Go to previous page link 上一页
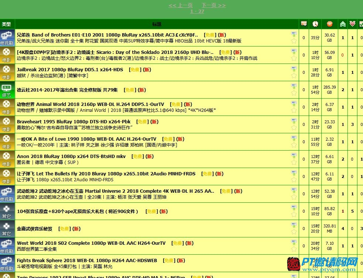This screenshot has height=278, width=363. tap(181, 5)
